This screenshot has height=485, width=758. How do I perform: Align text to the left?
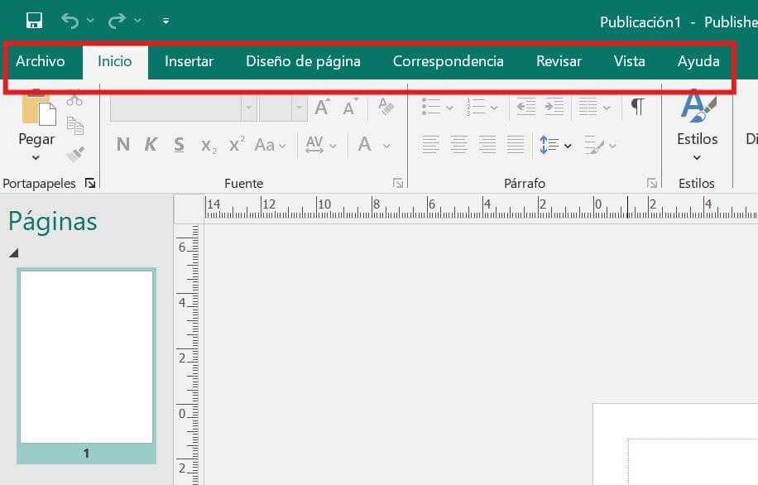[431, 145]
